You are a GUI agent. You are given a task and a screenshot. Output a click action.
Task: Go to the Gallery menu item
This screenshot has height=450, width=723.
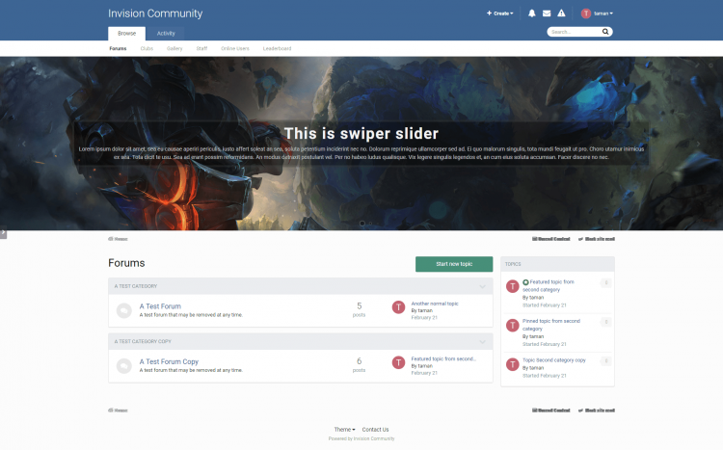click(x=174, y=48)
